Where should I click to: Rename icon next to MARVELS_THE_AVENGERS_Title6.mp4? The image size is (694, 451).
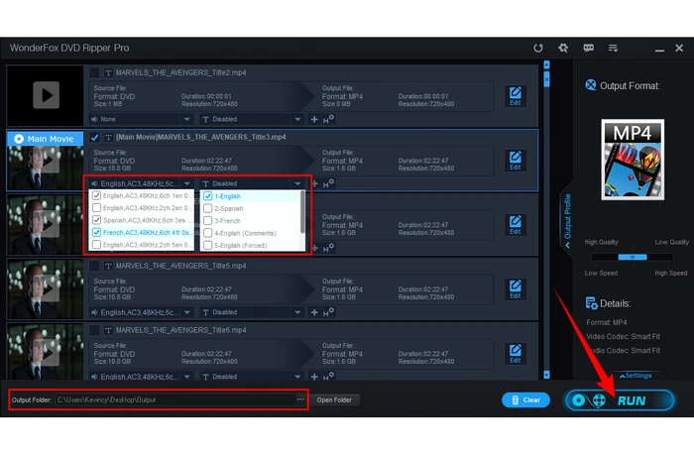[108, 330]
